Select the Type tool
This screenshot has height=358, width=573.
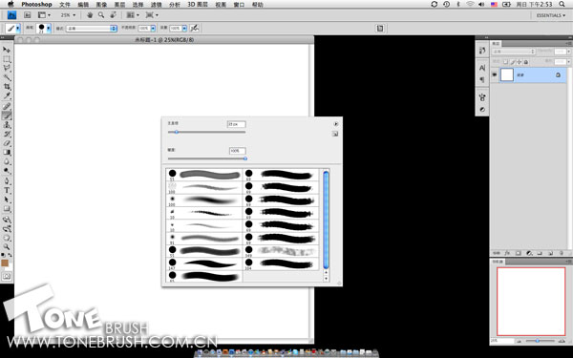coord(7,190)
